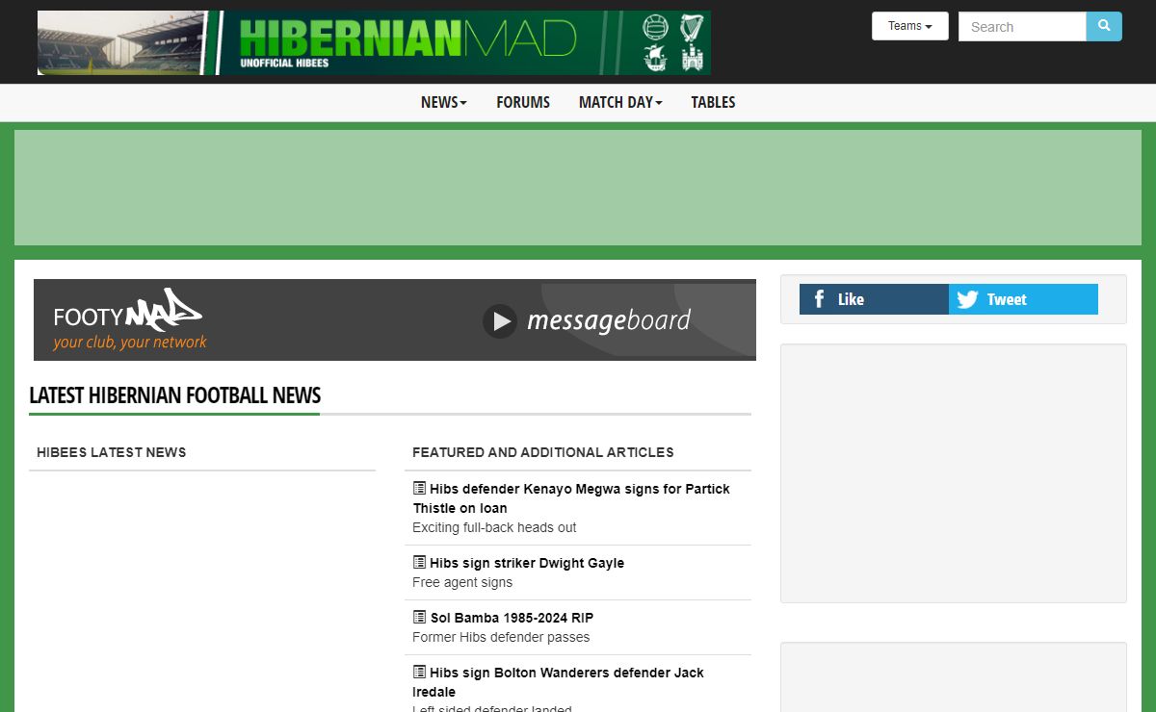
Task: Click 'Exciting full-back heads out' text
Action: [x=494, y=527]
